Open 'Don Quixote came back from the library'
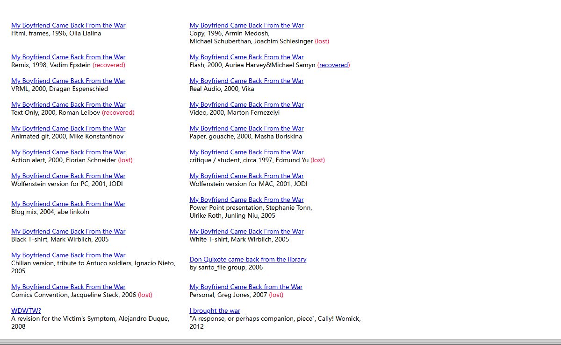The height and width of the screenshot is (345, 561). tap(248, 259)
